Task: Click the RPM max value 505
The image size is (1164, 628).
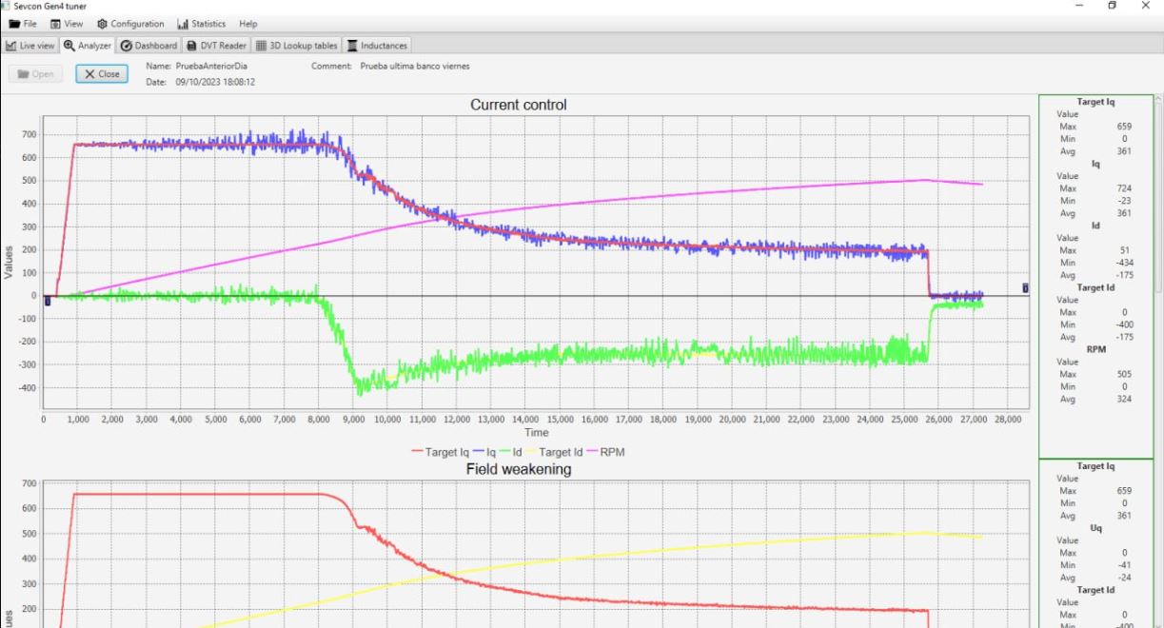Action: [1124, 374]
